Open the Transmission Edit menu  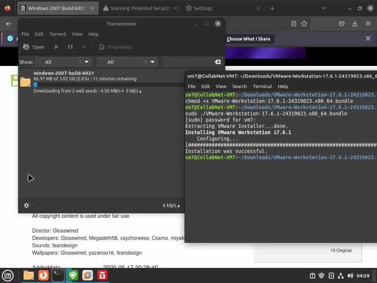(39, 34)
